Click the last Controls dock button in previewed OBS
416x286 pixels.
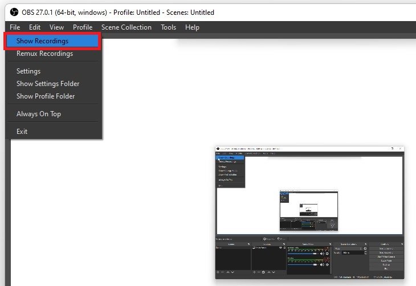tap(386, 269)
